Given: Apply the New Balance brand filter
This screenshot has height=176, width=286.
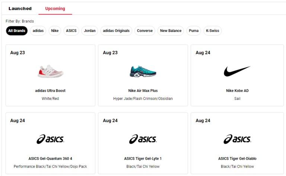Looking at the screenshot, I should pos(171,31).
